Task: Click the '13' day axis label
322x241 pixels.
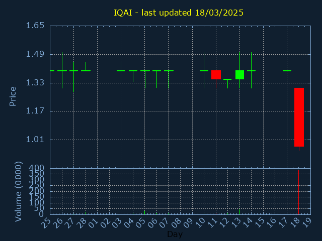Action: (x=236, y=223)
